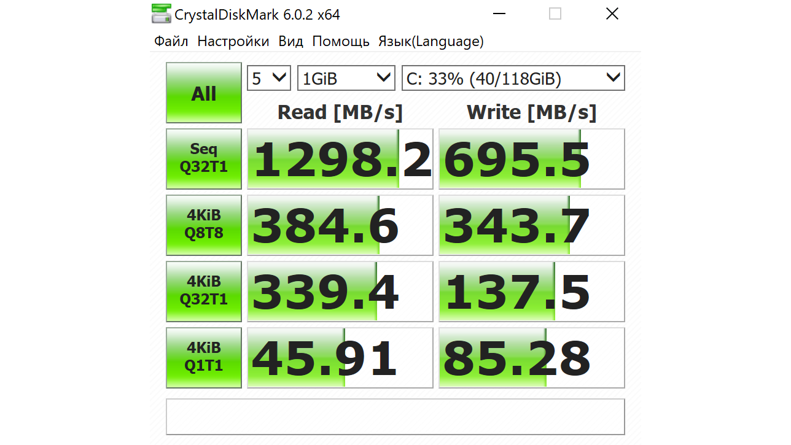This screenshot has width=791, height=445.
Task: Expand the 1GiB test size dropdown
Action: [346, 78]
